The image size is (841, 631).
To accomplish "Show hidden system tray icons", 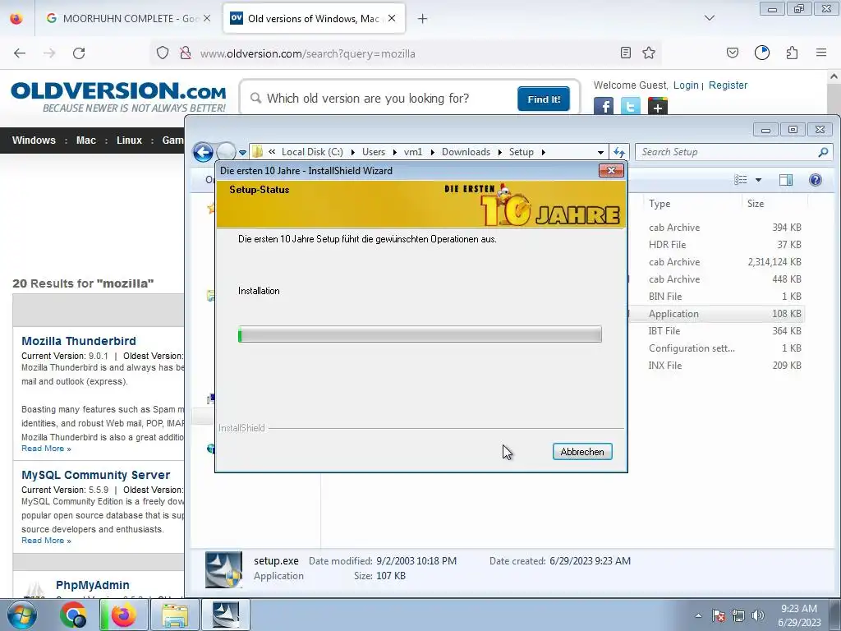I will point(698,615).
